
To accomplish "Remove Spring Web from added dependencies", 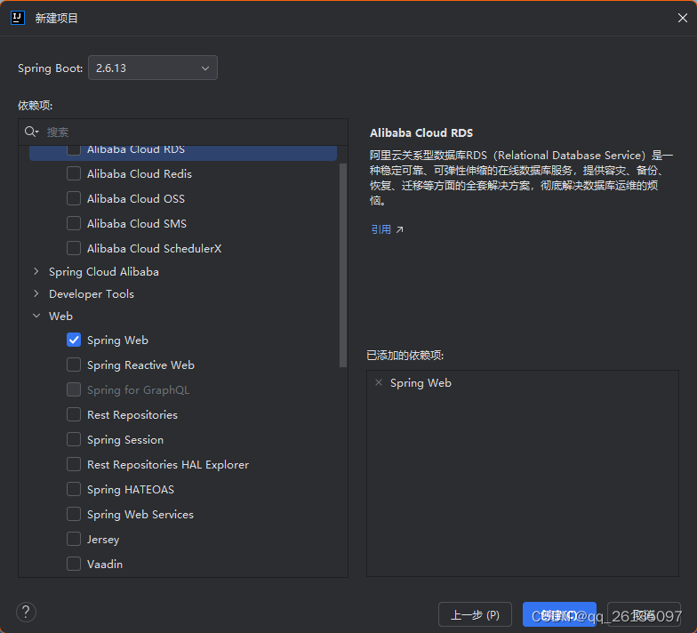I will click(x=379, y=382).
